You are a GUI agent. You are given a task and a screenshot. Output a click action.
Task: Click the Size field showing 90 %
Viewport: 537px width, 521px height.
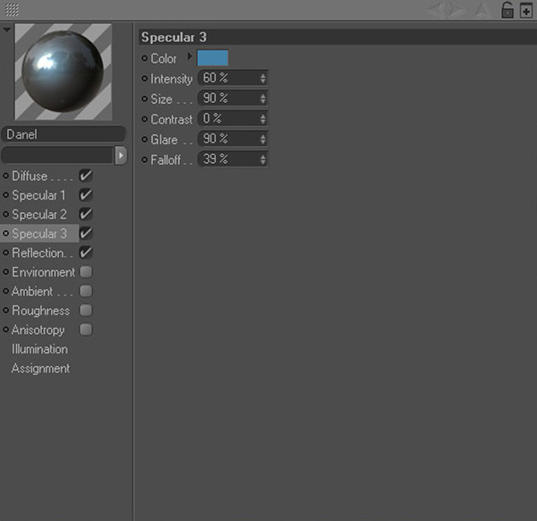click(x=233, y=98)
